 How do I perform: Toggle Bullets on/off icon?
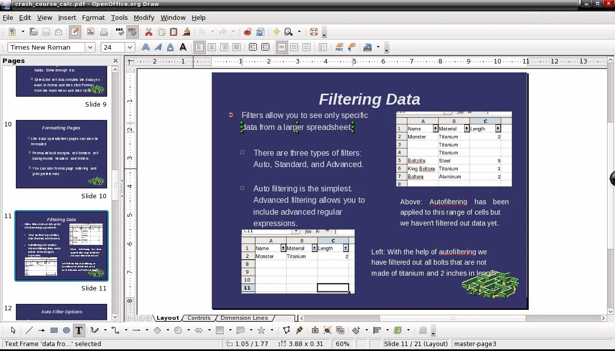pyautogui.click(x=323, y=47)
